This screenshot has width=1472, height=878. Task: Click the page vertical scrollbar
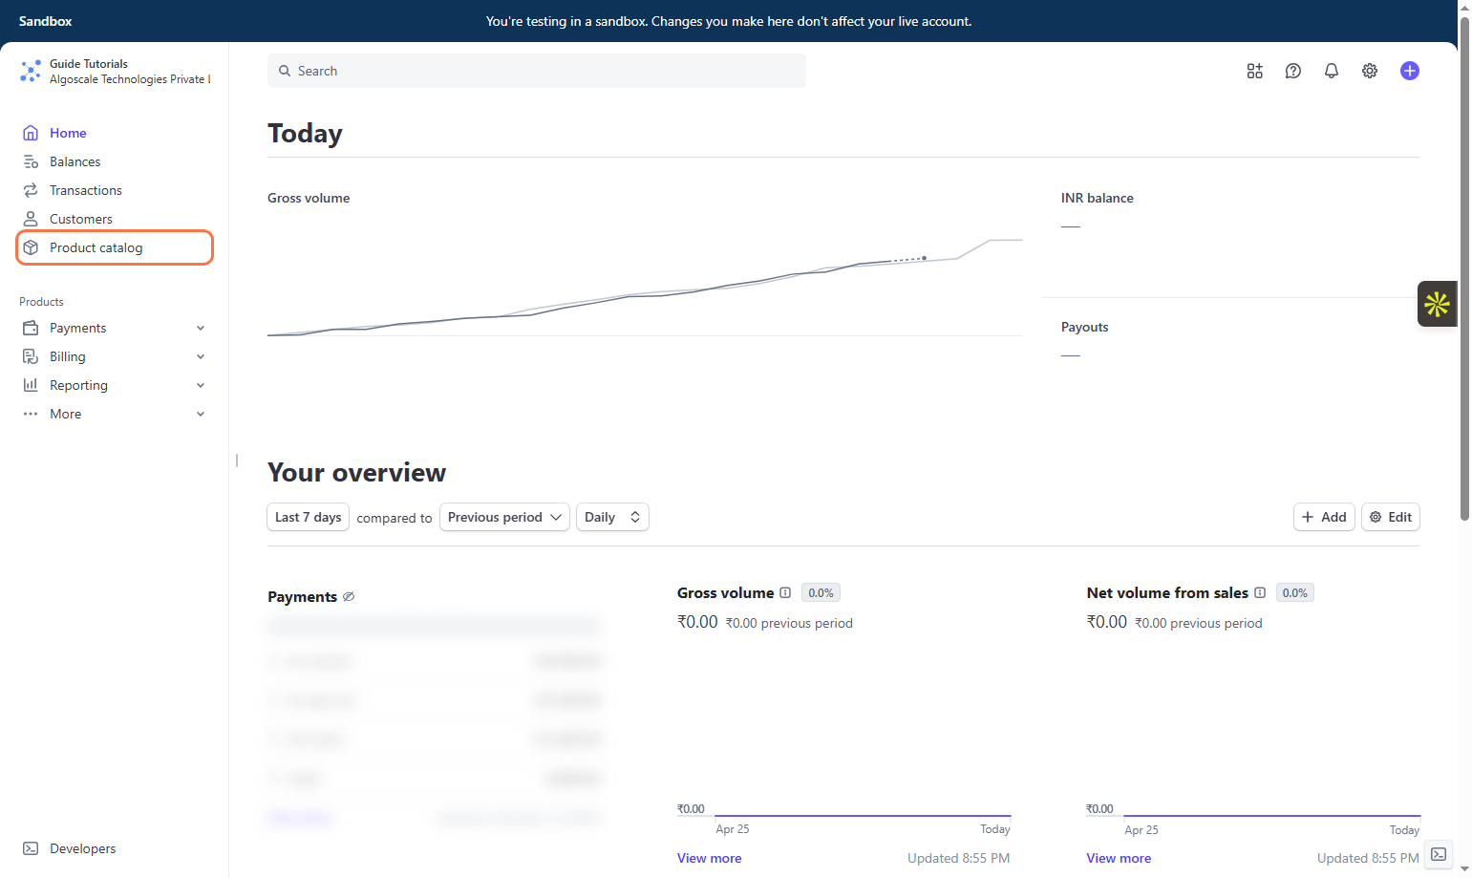(x=1464, y=268)
